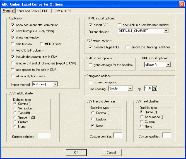The image size is (186, 159).
Task: Uncheck open document after conversion
Action: pos(13,25)
